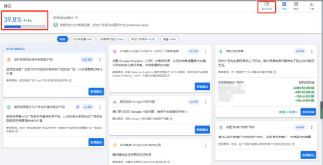
Task: Open three-dot menu on +26.4% card
Action: [100, 60]
